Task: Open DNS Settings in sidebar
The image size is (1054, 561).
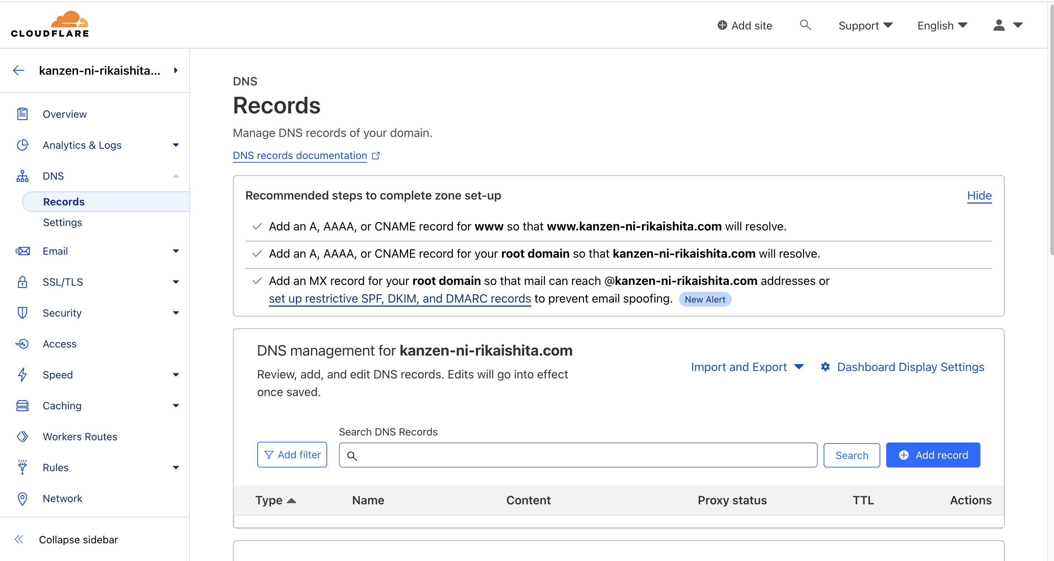Action: coord(63,222)
